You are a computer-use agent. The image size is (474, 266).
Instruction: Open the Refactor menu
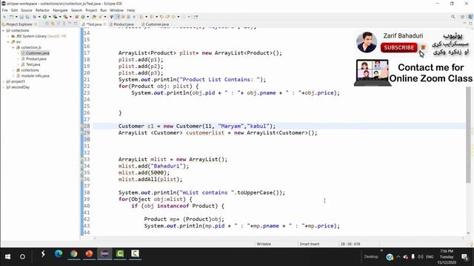coord(42,10)
